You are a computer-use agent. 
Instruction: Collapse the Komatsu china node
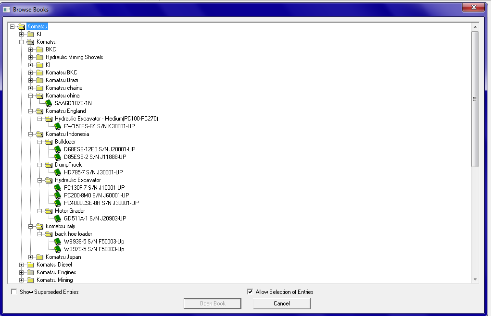[30, 96]
